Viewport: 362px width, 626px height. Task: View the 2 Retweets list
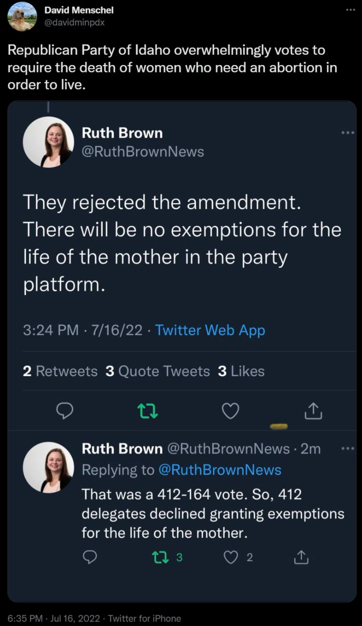pyautogui.click(x=60, y=371)
